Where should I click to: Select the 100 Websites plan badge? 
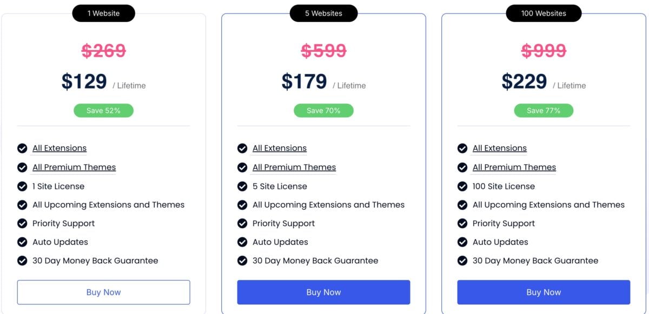(544, 13)
